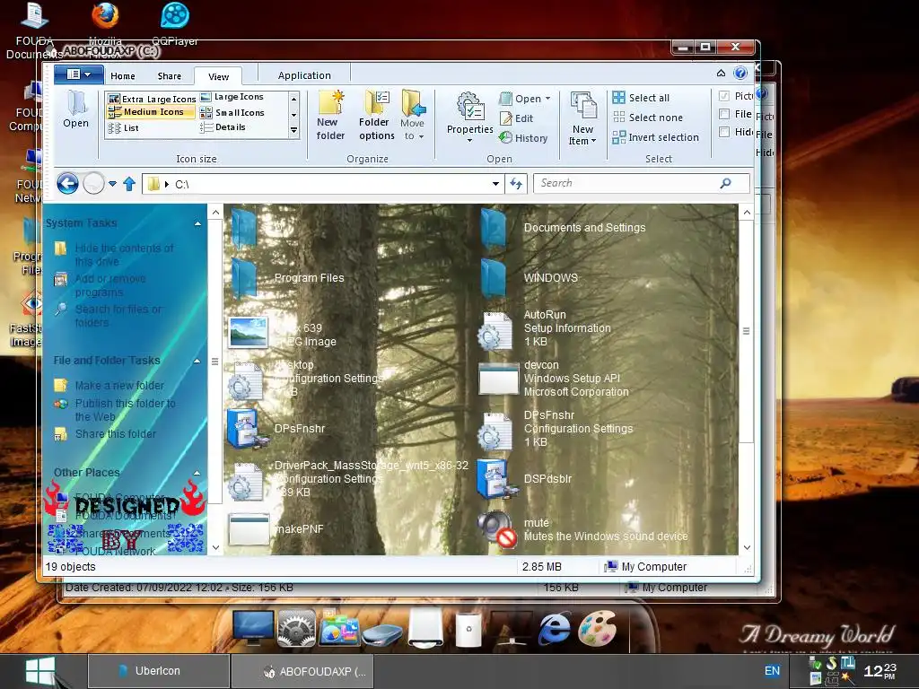Viewport: 919px width, 689px height.
Task: Click the task pane scroll down arrow
Action: click(x=215, y=547)
